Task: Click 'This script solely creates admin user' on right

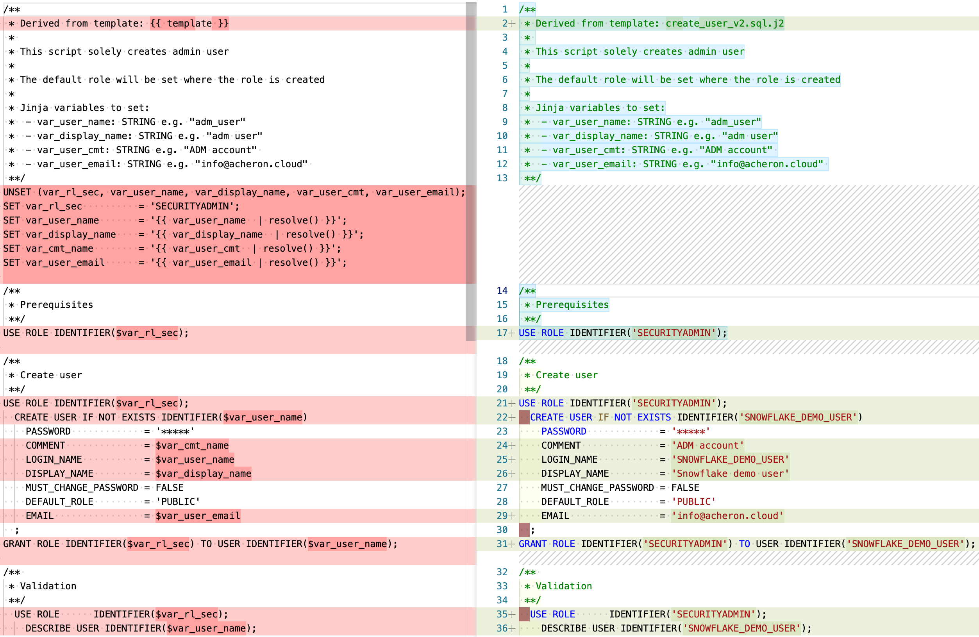Action: pyautogui.click(x=640, y=52)
